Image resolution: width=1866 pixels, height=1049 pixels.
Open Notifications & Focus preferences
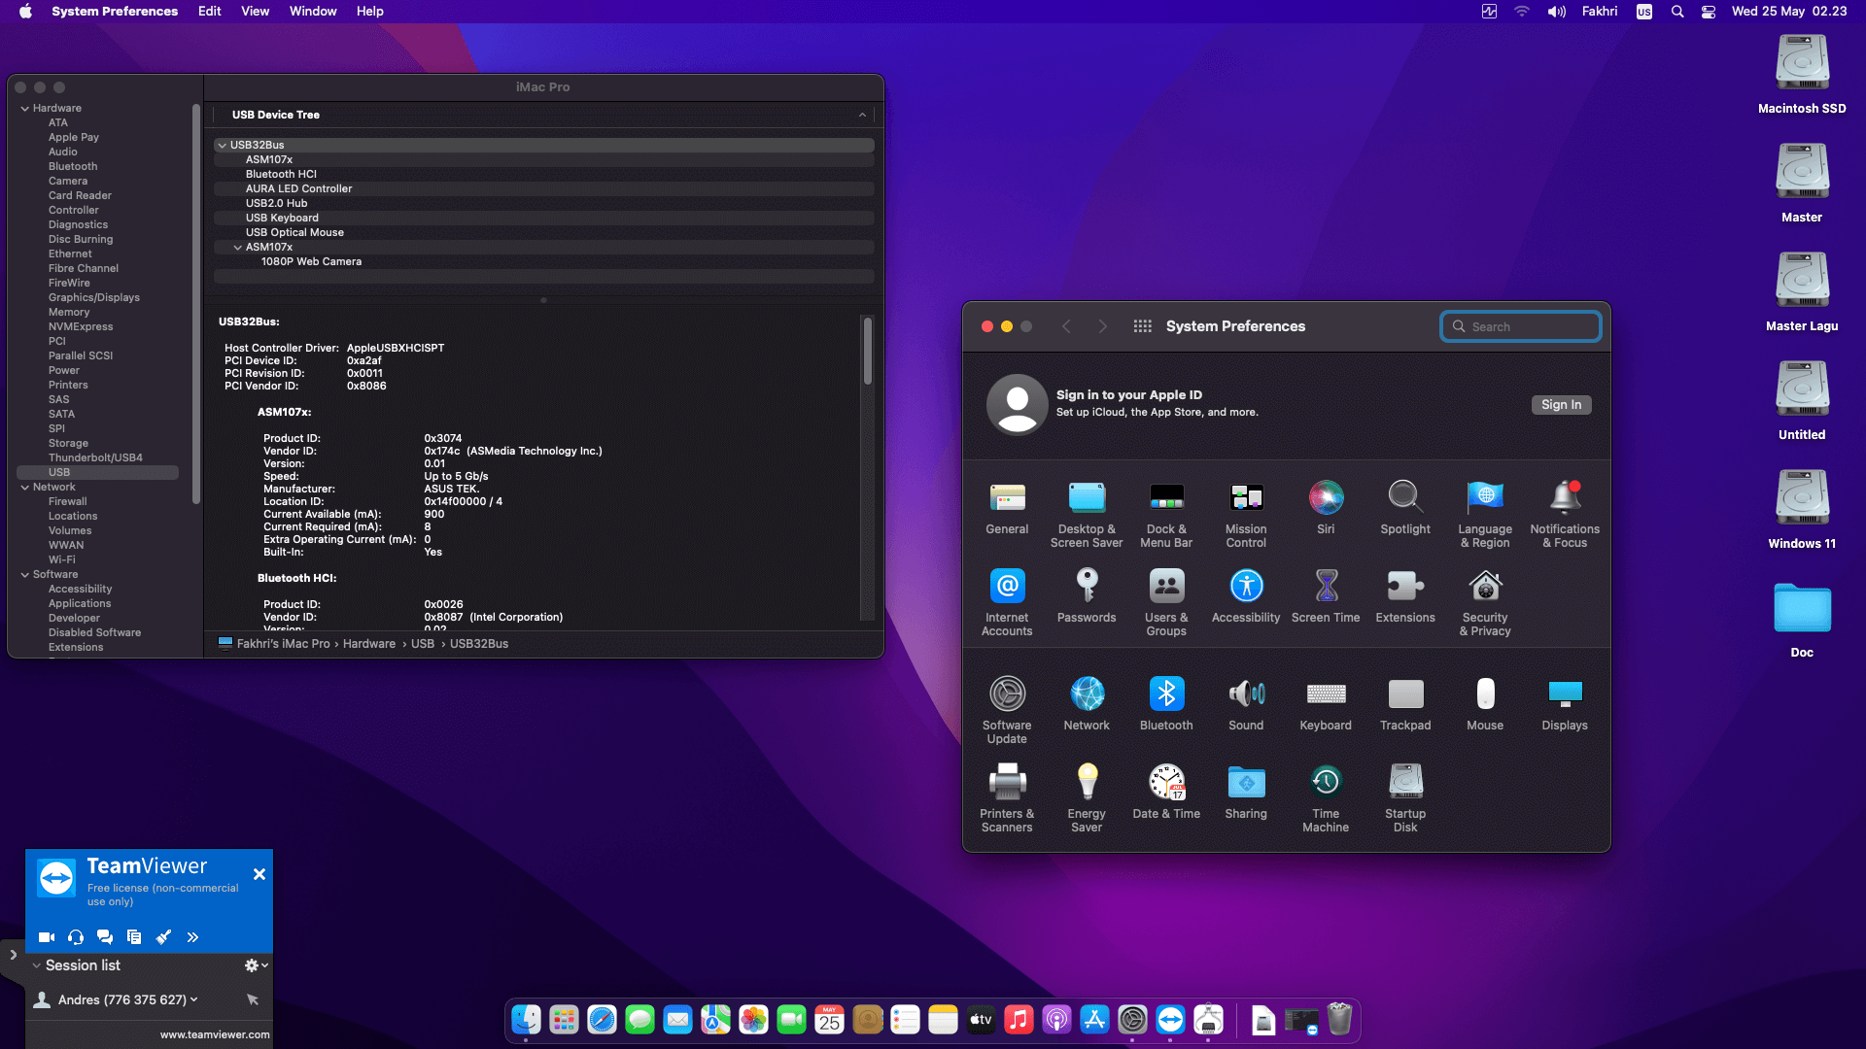pos(1565,515)
